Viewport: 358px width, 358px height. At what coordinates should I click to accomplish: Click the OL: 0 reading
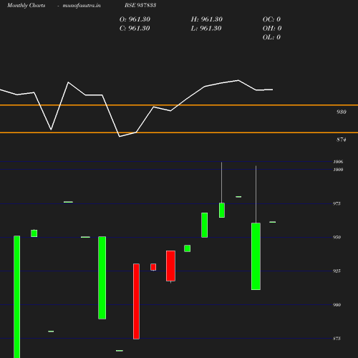[x=271, y=37]
